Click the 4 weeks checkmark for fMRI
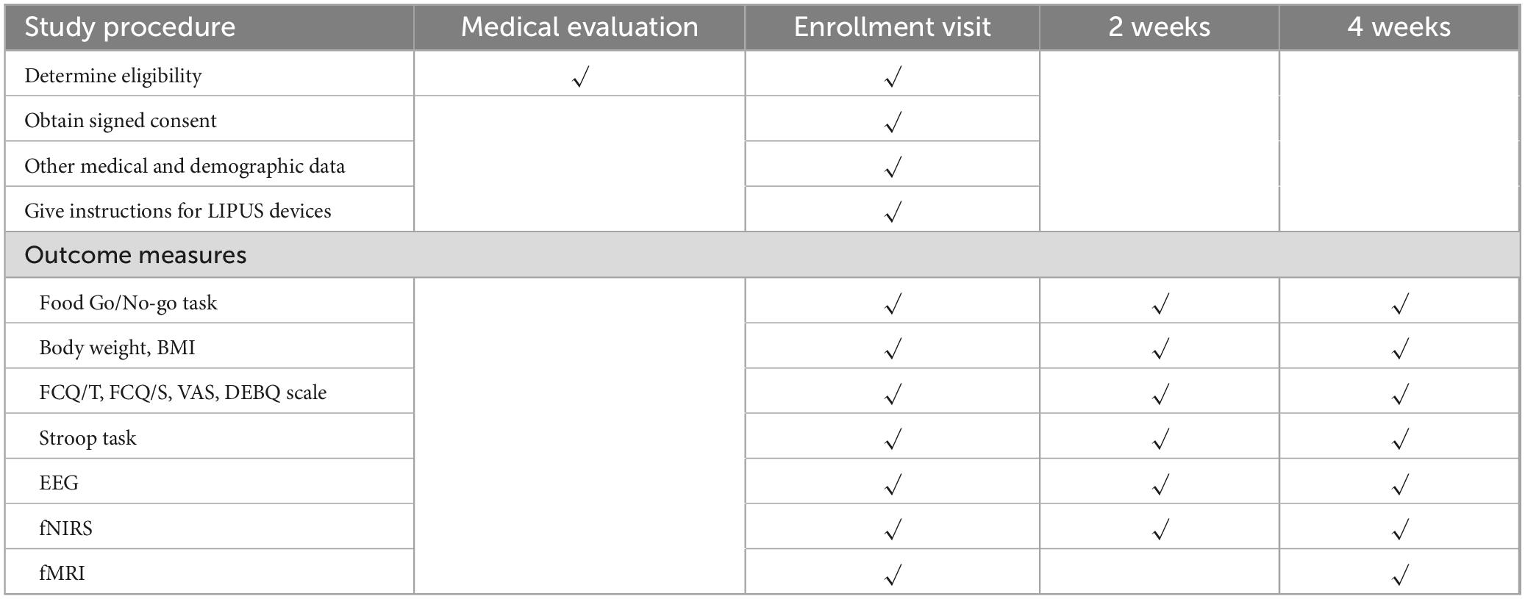This screenshot has width=1525, height=599. tap(1400, 575)
